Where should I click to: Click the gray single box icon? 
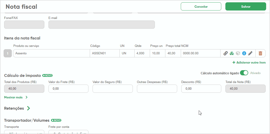click(x=238, y=53)
